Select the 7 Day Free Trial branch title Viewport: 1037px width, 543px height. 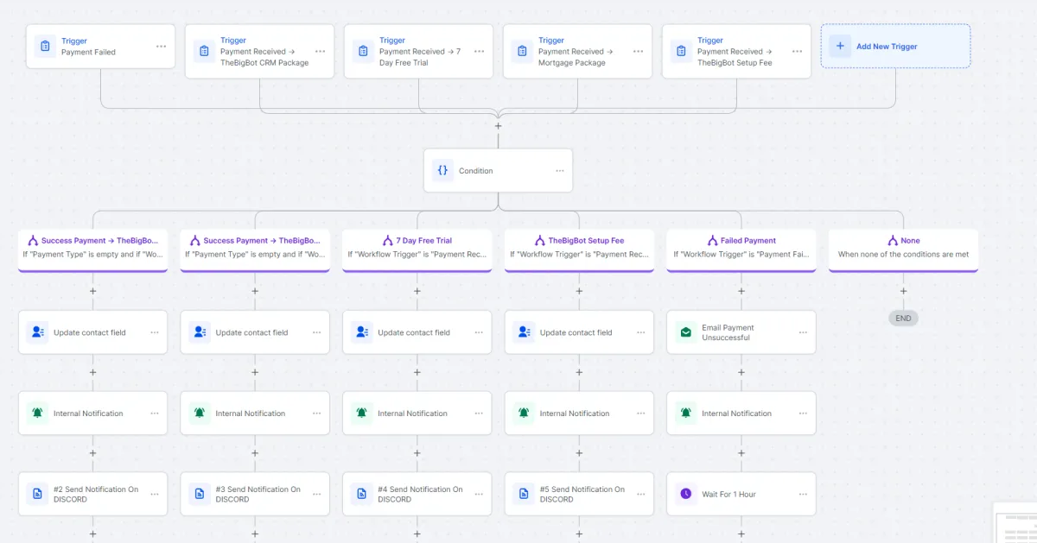(424, 241)
